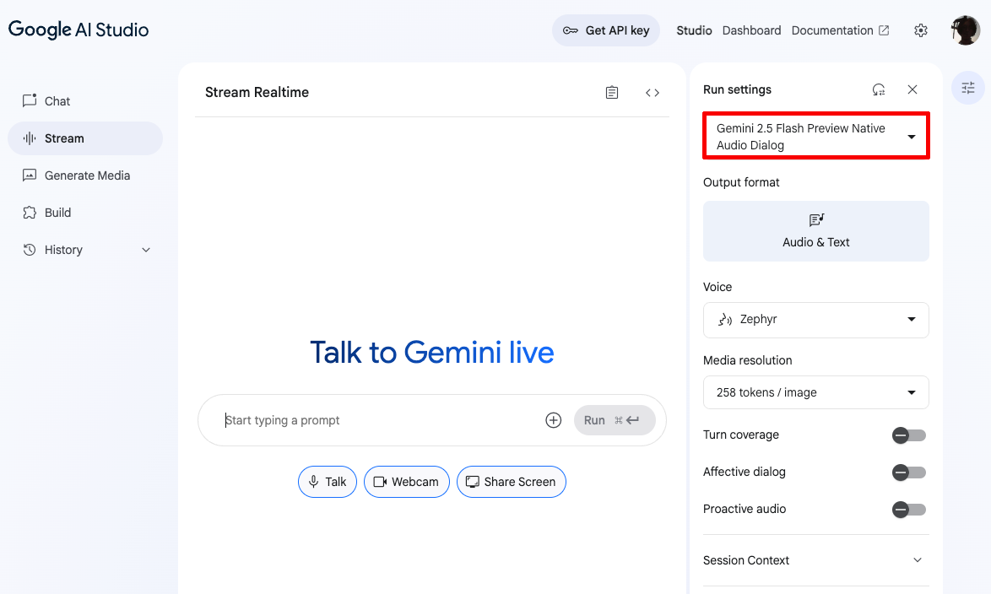Click the prompt text input field
Image resolution: width=991 pixels, height=594 pixels.
pos(380,420)
